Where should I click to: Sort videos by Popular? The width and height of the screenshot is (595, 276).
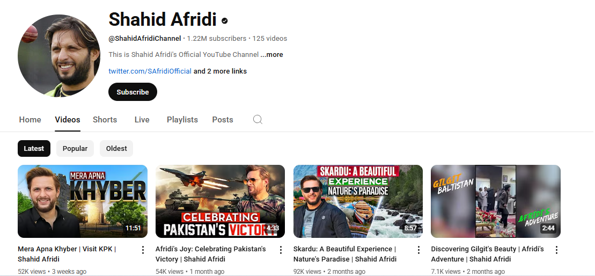pos(75,148)
